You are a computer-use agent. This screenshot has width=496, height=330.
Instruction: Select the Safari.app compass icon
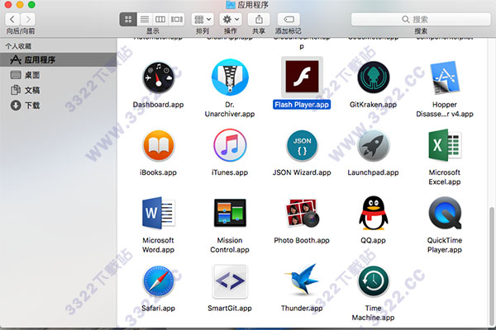coord(159,281)
